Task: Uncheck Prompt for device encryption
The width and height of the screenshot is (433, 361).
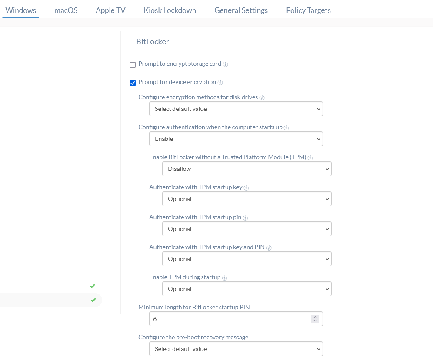Action: pyautogui.click(x=133, y=83)
